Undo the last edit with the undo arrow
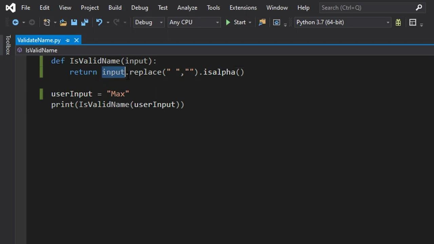 99,22
